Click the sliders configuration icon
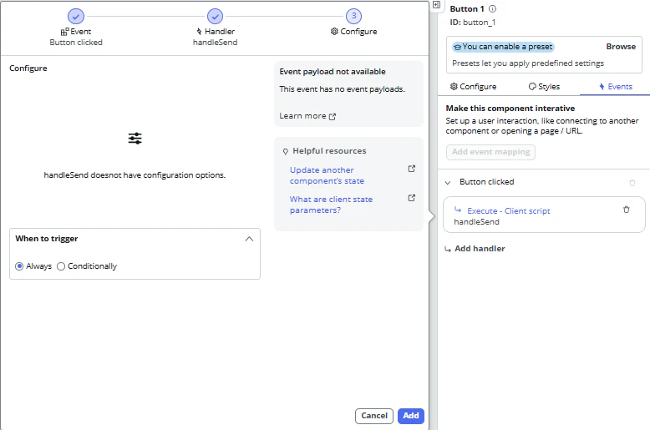Image resolution: width=650 pixels, height=430 pixels. pyautogui.click(x=135, y=139)
